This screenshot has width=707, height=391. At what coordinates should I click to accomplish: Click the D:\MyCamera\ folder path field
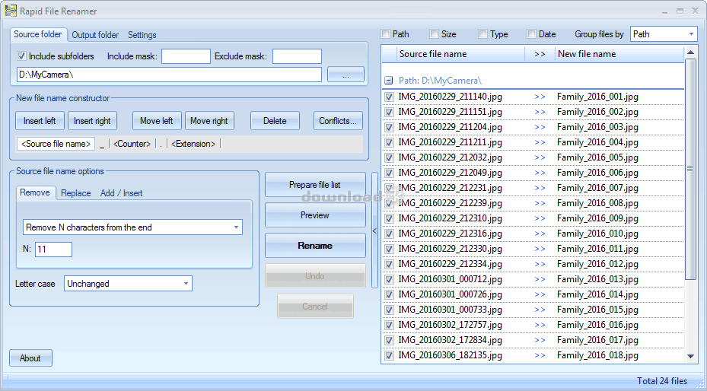coord(169,75)
